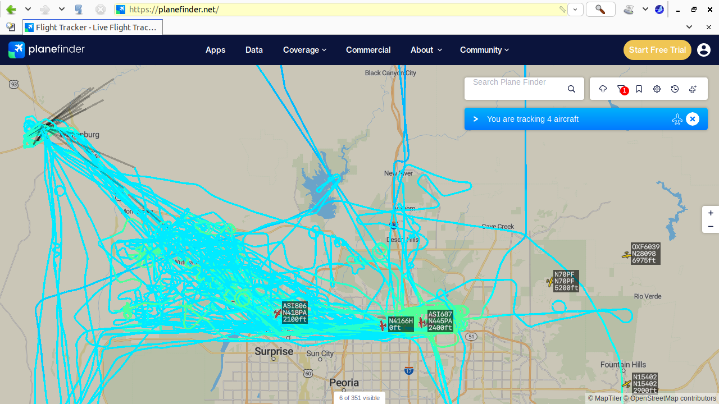Click the SeaMonkey throbber logo
This screenshot has width=719, height=404.
(x=659, y=10)
